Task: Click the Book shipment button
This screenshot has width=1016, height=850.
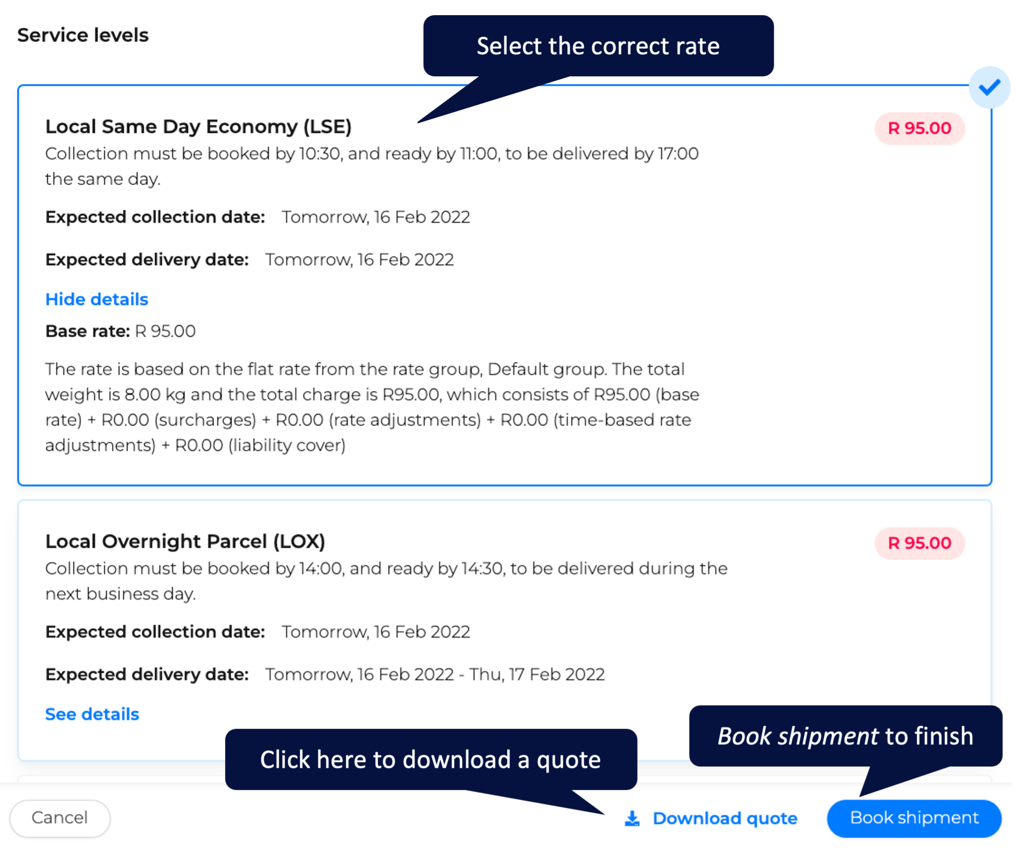Action: coord(914,818)
